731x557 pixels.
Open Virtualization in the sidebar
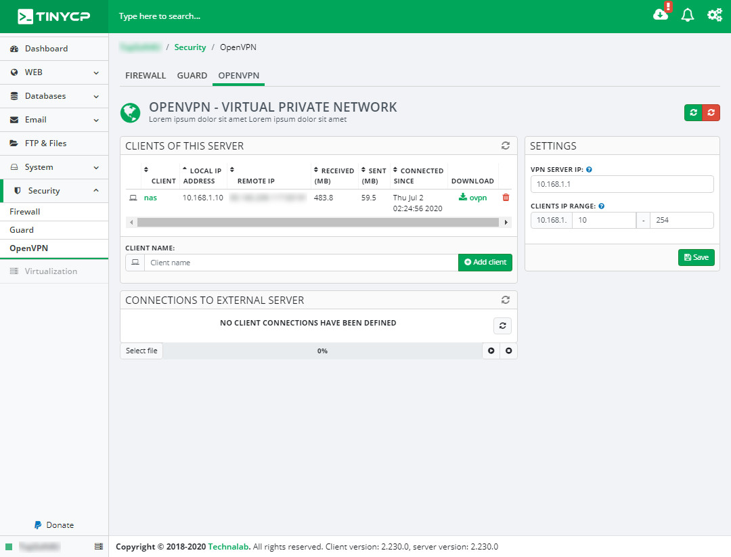coord(54,271)
